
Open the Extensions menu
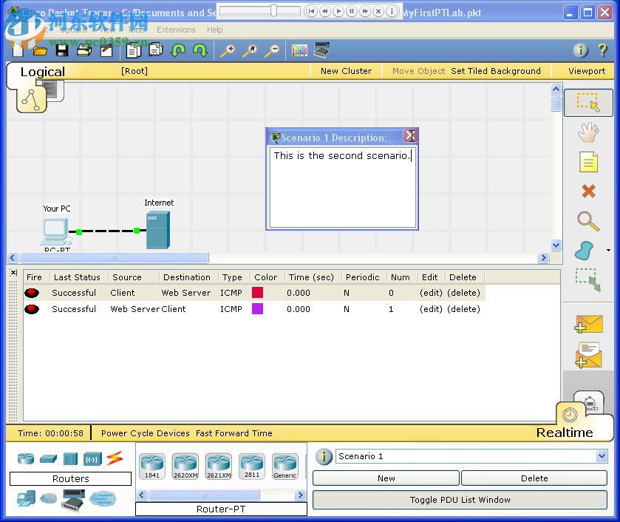(x=176, y=30)
